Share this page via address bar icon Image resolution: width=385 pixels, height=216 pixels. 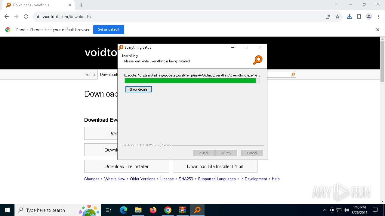[x=328, y=16]
